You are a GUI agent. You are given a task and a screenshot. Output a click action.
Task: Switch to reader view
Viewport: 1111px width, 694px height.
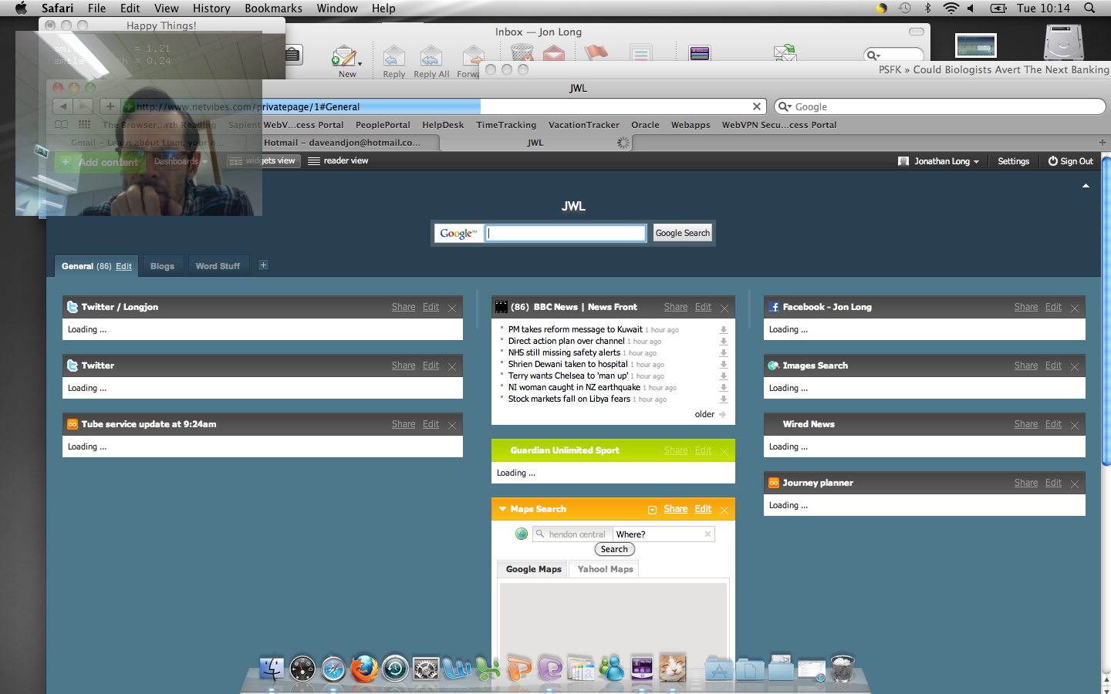pos(338,161)
